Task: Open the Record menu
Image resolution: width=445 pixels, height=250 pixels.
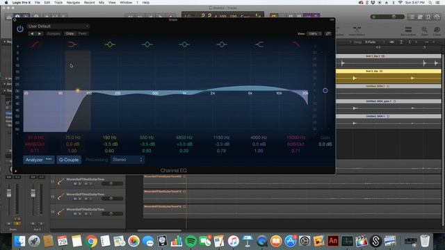Action: [x=89, y=3]
